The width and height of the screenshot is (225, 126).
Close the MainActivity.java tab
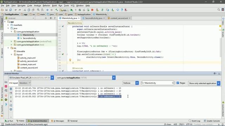tap(79, 18)
